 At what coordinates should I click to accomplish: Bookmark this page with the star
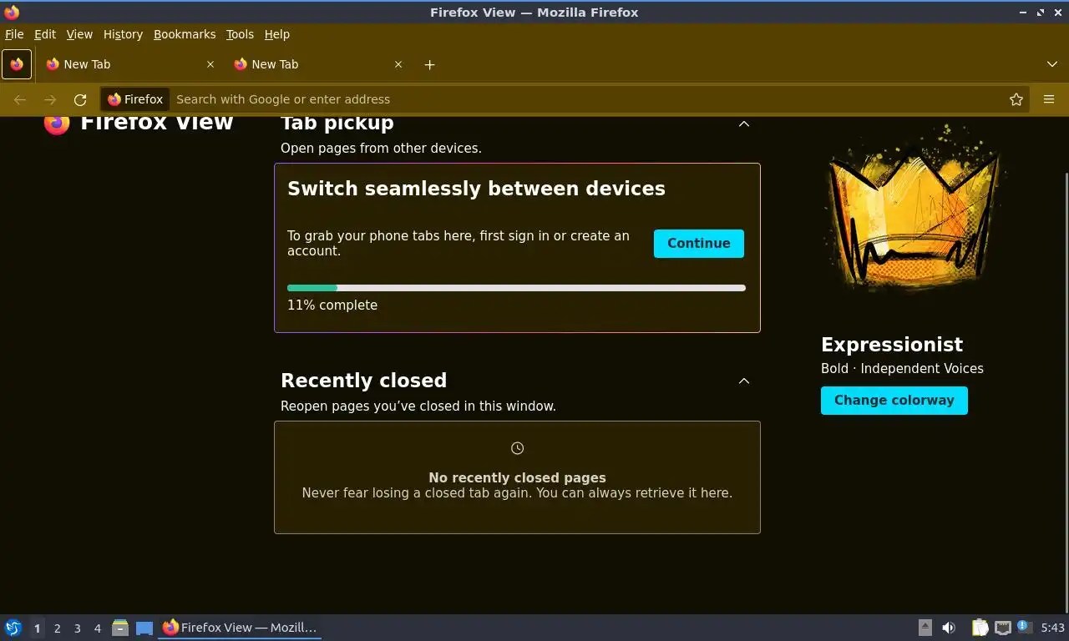pyautogui.click(x=1016, y=99)
